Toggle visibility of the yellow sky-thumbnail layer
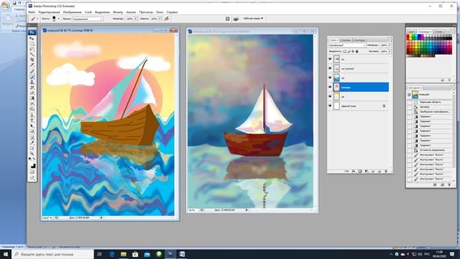The width and height of the screenshot is (460, 259). pos(330,96)
